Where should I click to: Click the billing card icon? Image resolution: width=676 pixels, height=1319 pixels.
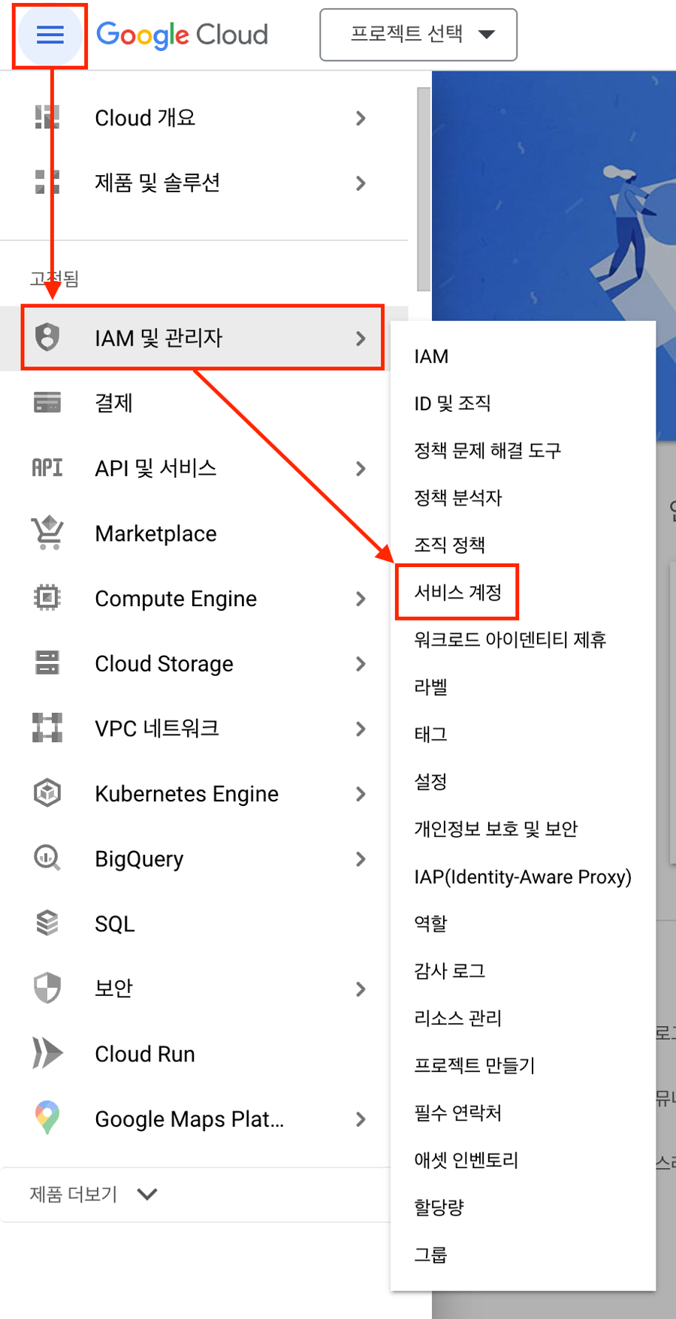tap(47, 403)
